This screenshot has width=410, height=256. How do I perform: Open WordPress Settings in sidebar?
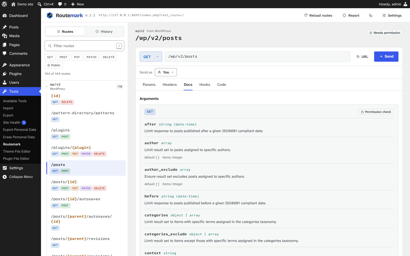[x=20, y=168]
